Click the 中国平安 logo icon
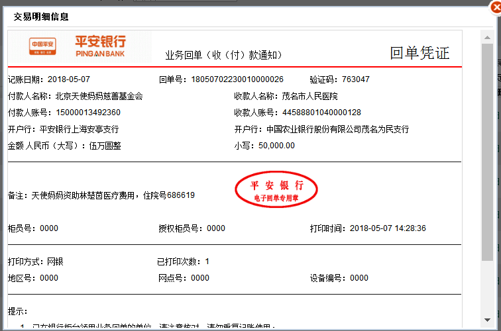The width and height of the screenshot is (501, 331). tap(42, 46)
